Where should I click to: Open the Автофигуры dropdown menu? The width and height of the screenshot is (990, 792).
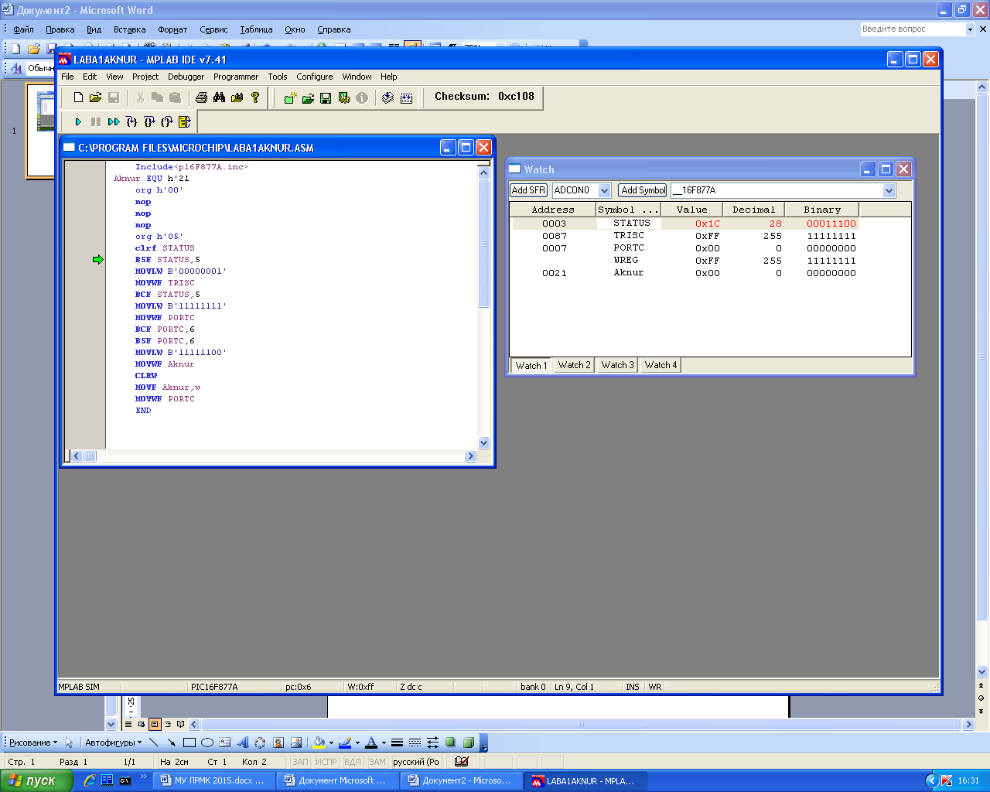tap(113, 742)
